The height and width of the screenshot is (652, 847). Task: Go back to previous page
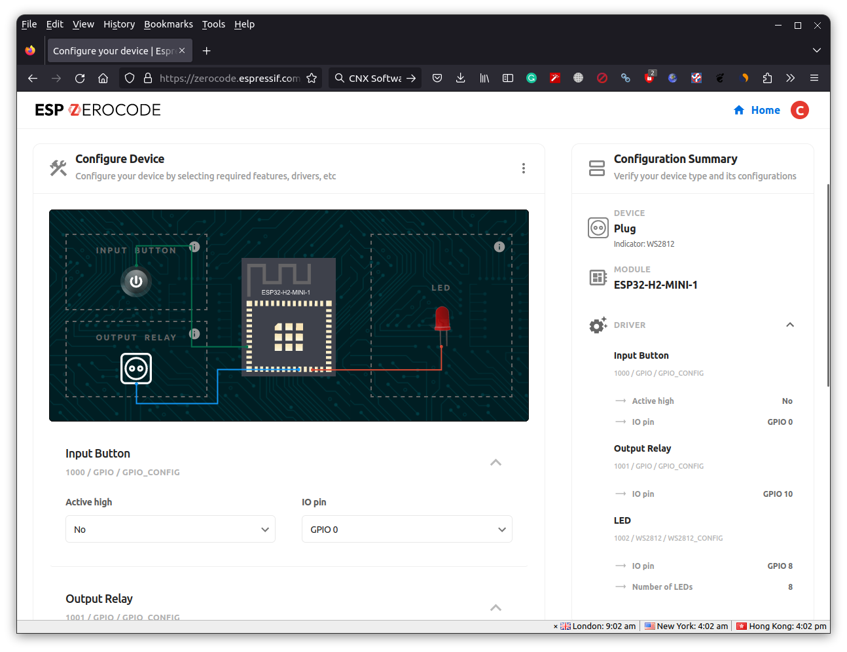33,78
